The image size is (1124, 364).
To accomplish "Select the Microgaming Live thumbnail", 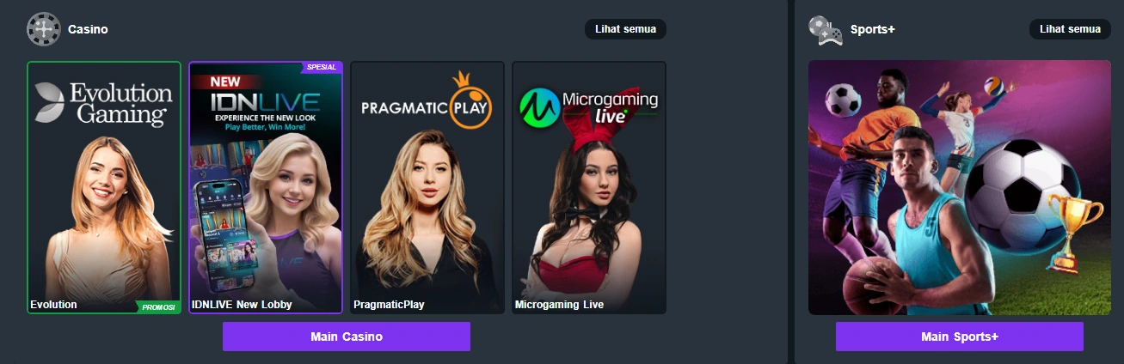I will click(x=589, y=187).
